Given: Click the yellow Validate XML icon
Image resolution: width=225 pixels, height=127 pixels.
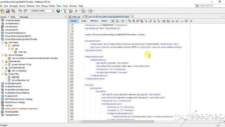Looking at the screenshot, I should click(186, 21).
